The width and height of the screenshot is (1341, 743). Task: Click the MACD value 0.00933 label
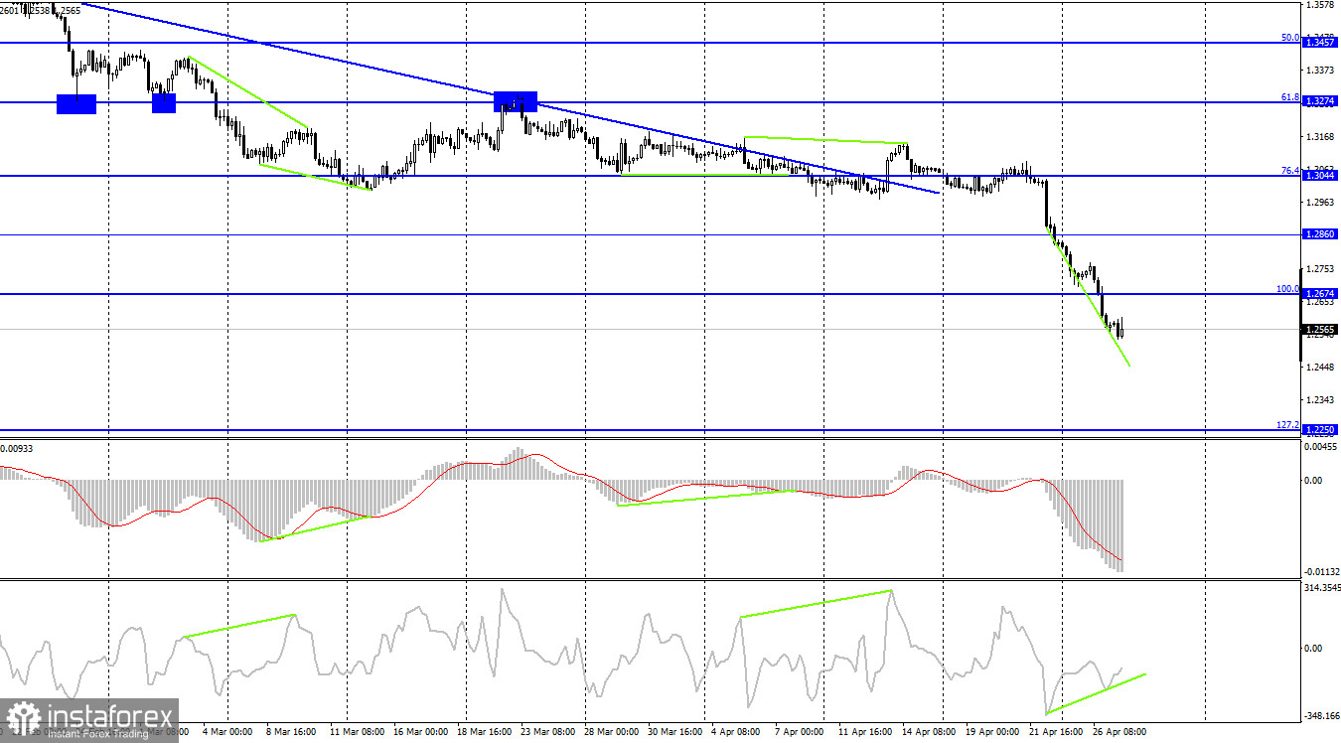17,448
